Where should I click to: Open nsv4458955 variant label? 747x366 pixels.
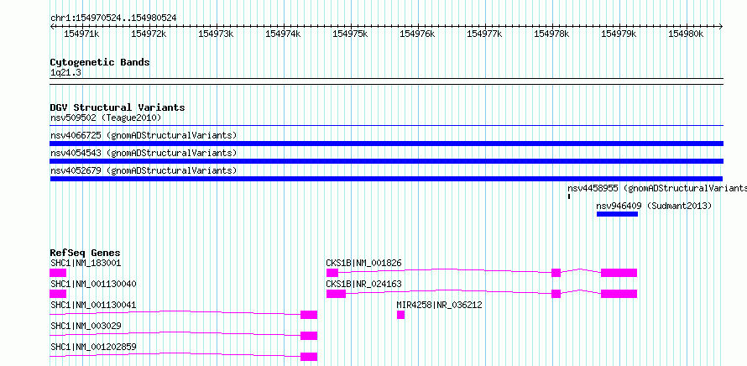click(x=657, y=188)
